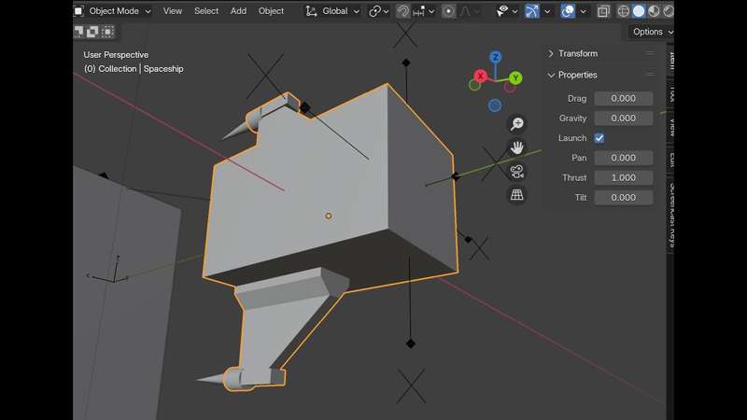Collapse the Properties panel
The width and height of the screenshot is (747, 420).
(x=551, y=75)
